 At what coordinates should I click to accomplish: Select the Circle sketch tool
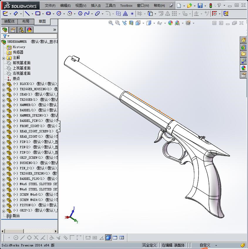click(x=59, y=13)
